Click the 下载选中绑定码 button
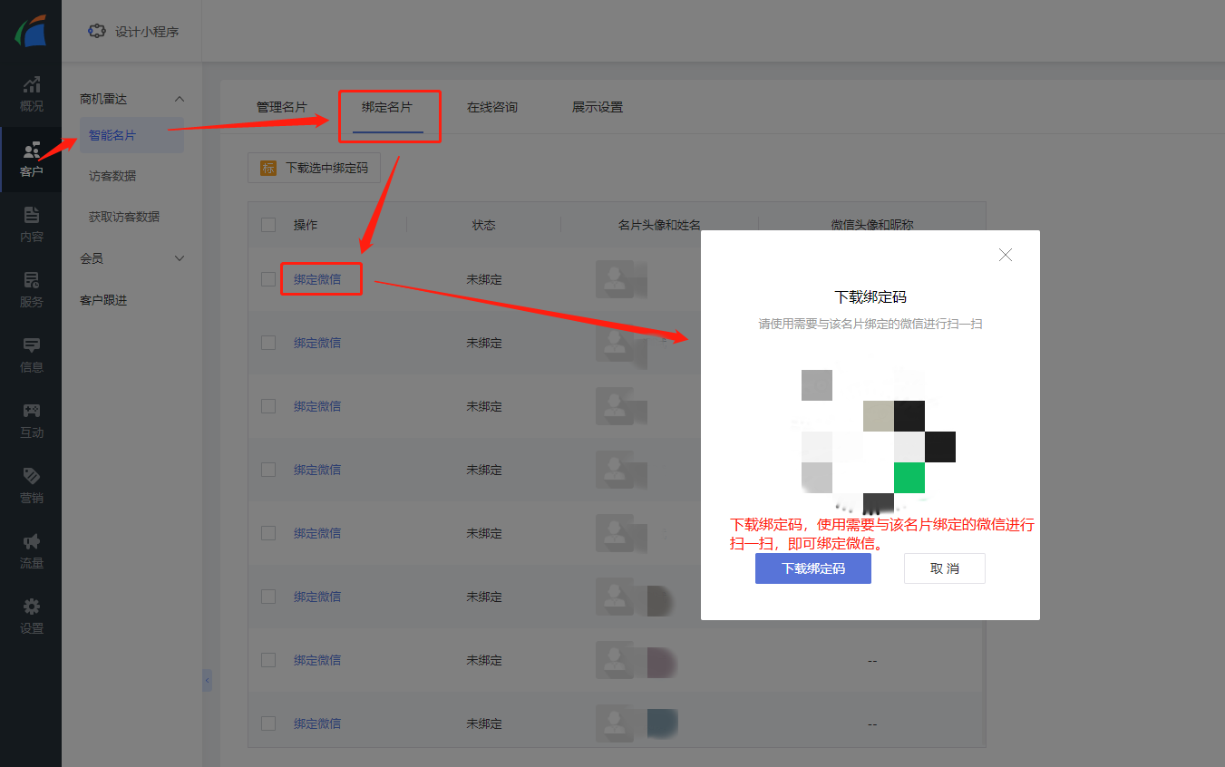 click(314, 168)
